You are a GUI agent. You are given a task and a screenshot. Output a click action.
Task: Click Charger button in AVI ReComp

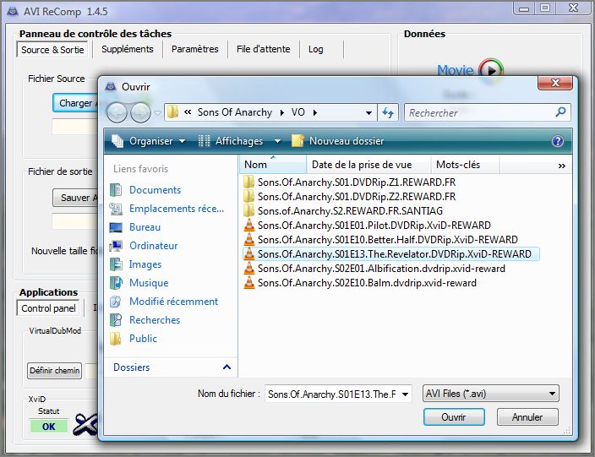75,103
